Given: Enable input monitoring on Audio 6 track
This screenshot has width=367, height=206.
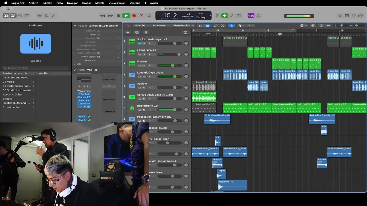Looking at the screenshot, I should [154, 88].
